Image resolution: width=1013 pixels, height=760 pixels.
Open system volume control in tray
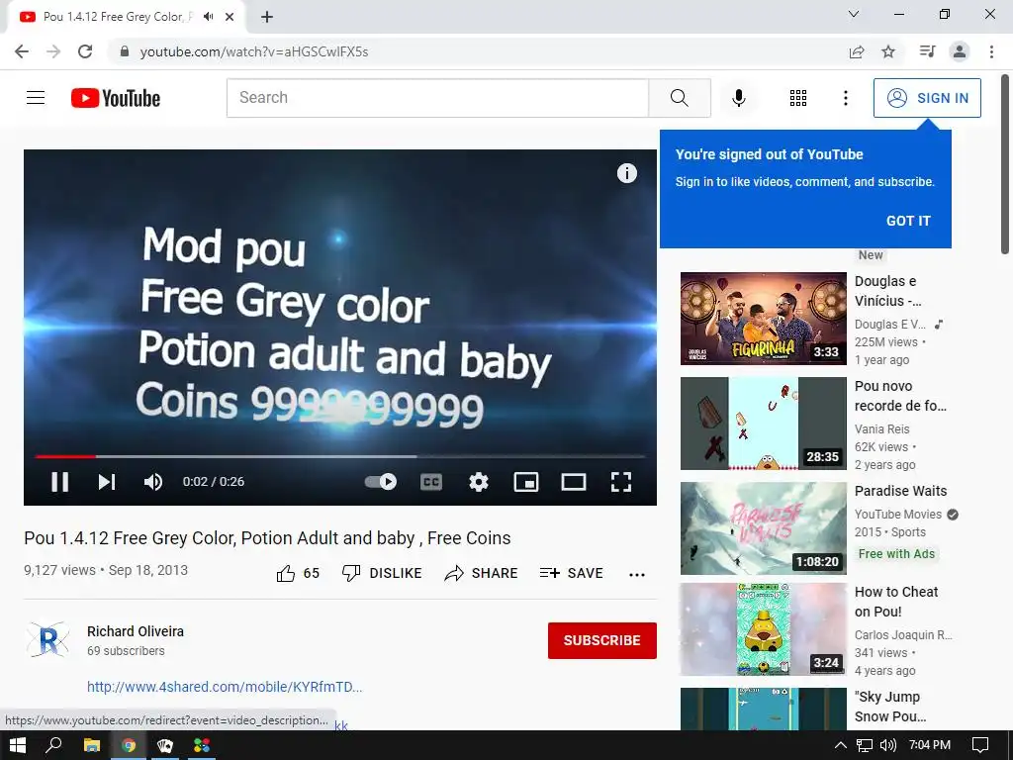point(888,745)
